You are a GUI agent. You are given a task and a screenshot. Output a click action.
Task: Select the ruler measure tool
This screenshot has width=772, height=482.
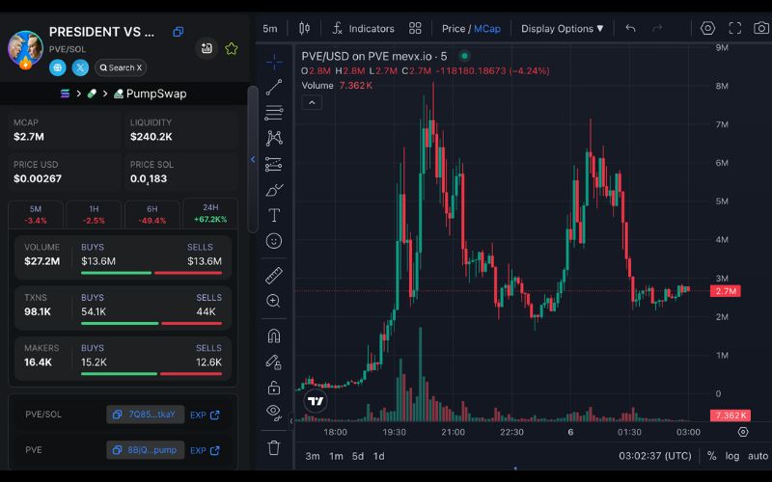pyautogui.click(x=274, y=276)
